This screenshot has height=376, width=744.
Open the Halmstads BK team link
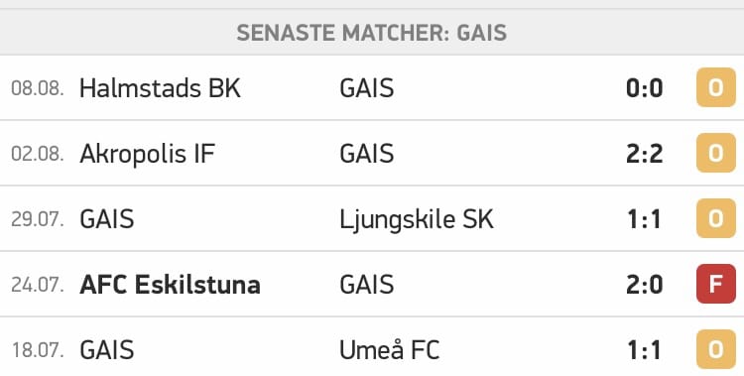[x=160, y=88]
